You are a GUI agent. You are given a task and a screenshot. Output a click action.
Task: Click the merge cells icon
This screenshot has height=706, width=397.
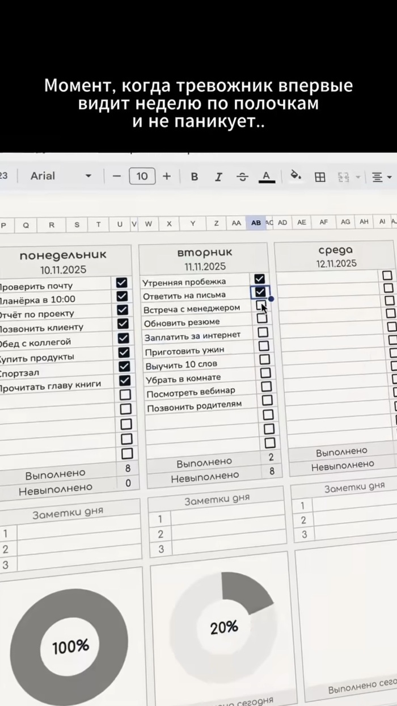tap(343, 177)
